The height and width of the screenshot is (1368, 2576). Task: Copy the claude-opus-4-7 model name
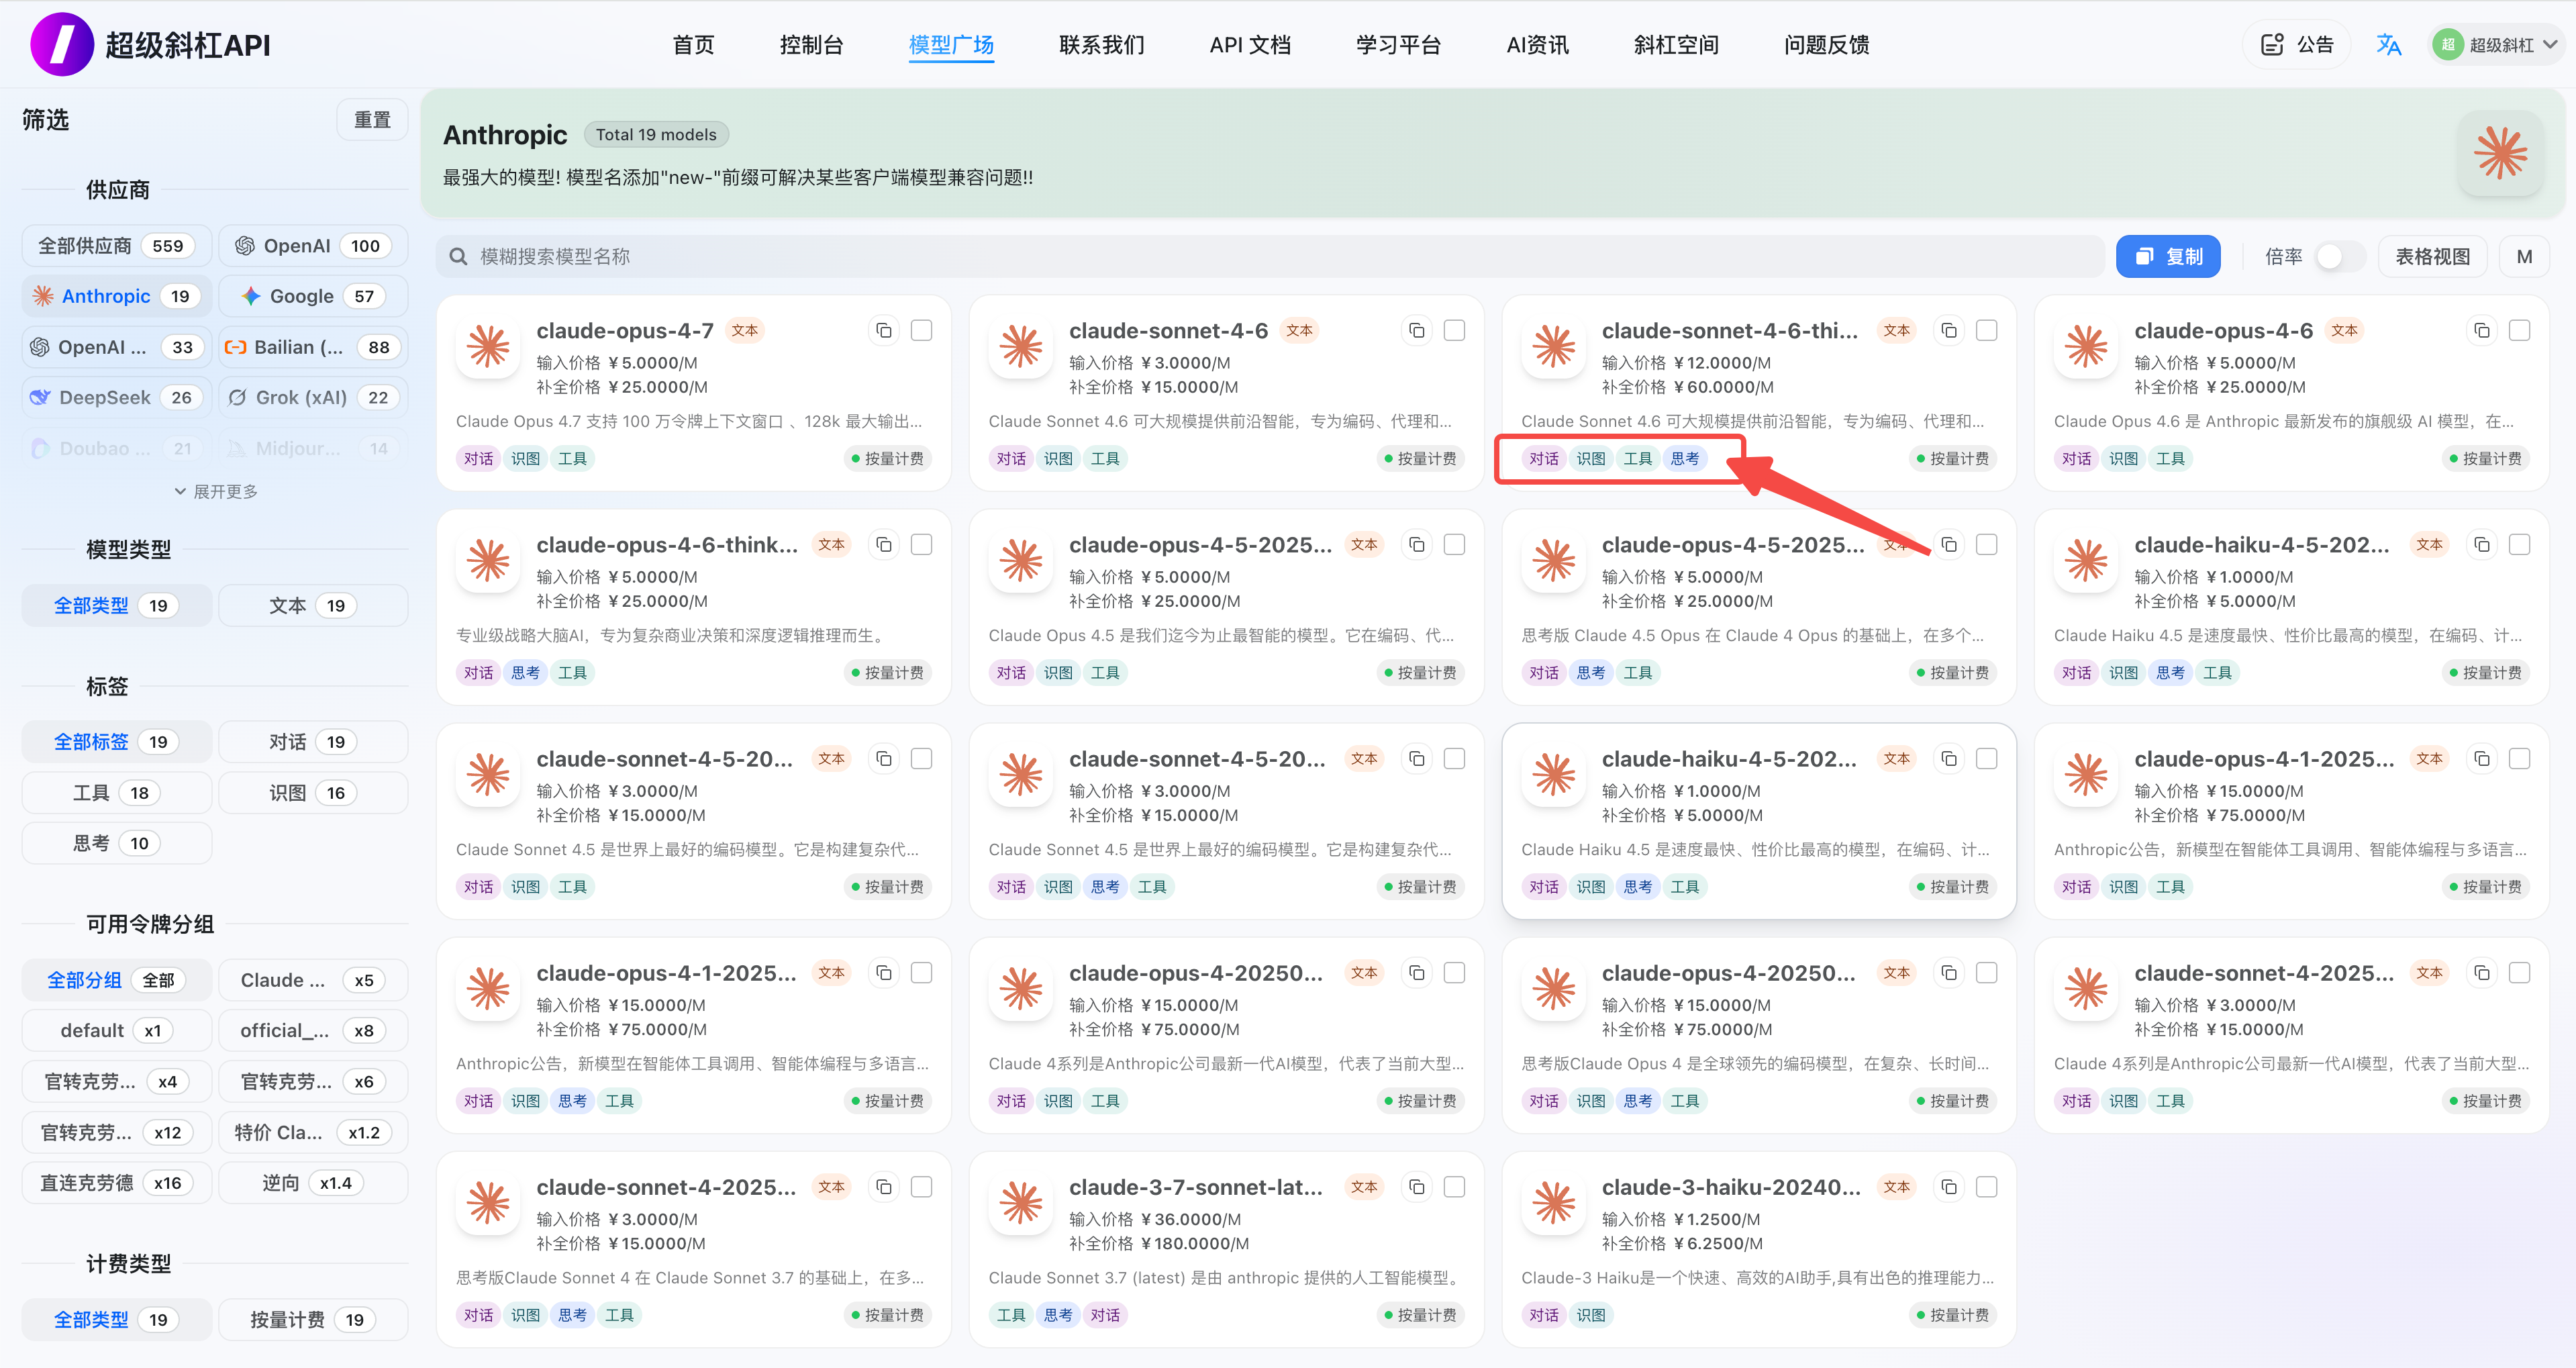pos(883,330)
